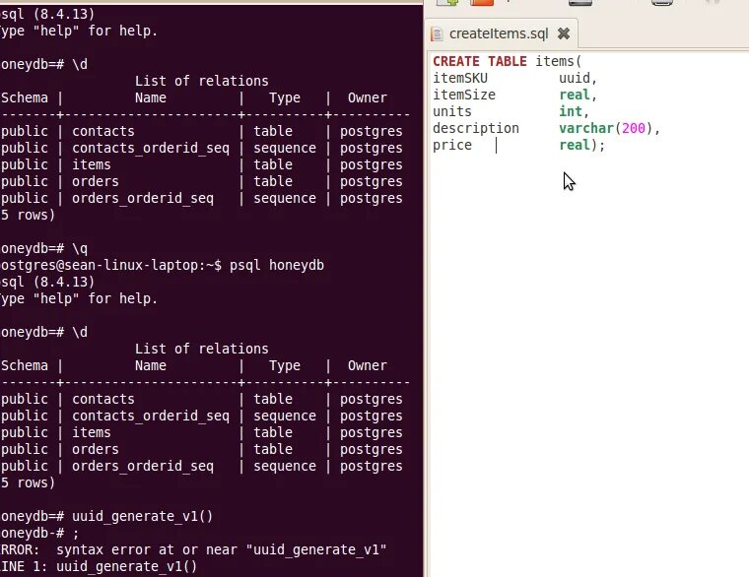Click the number 200 inside varchar
The width and height of the screenshot is (749, 577).
[634, 128]
